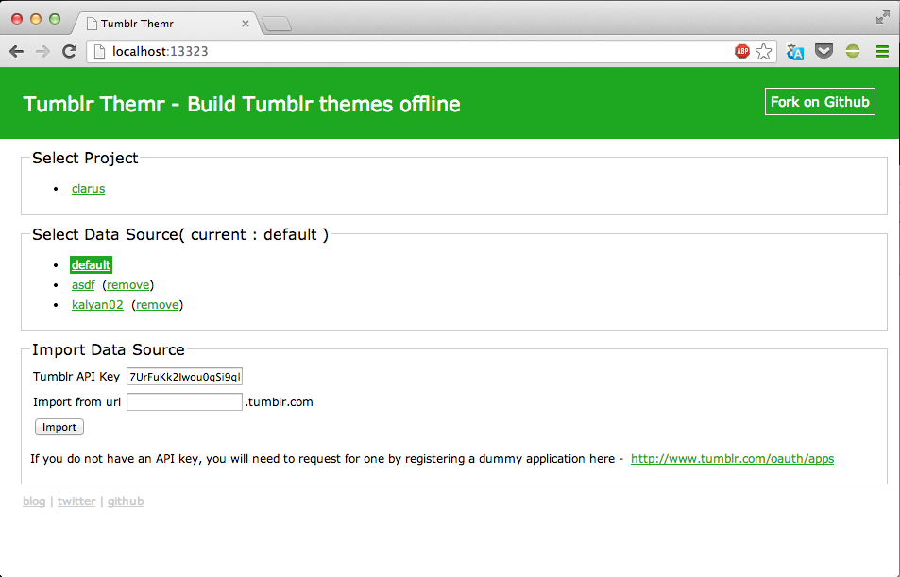Minimize the window with yellow button
The image size is (900, 577).
pyautogui.click(x=36, y=19)
